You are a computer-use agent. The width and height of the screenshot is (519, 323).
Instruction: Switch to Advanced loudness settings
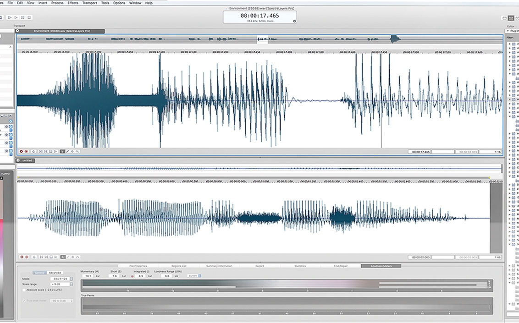(55, 273)
